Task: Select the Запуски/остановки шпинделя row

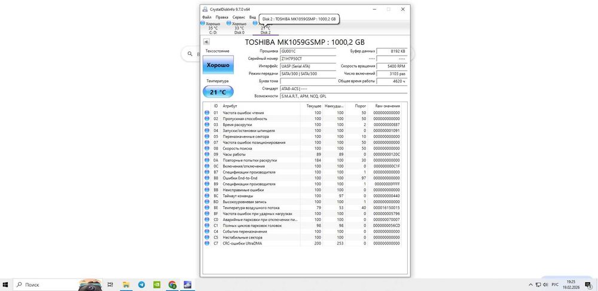Action: point(303,131)
